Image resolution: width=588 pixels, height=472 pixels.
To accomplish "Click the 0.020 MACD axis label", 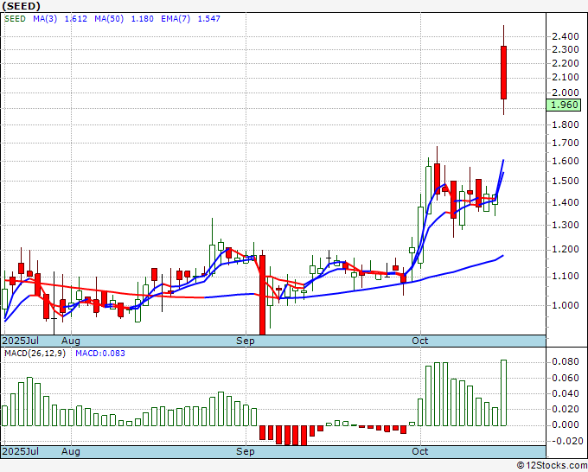I will [566, 409].
